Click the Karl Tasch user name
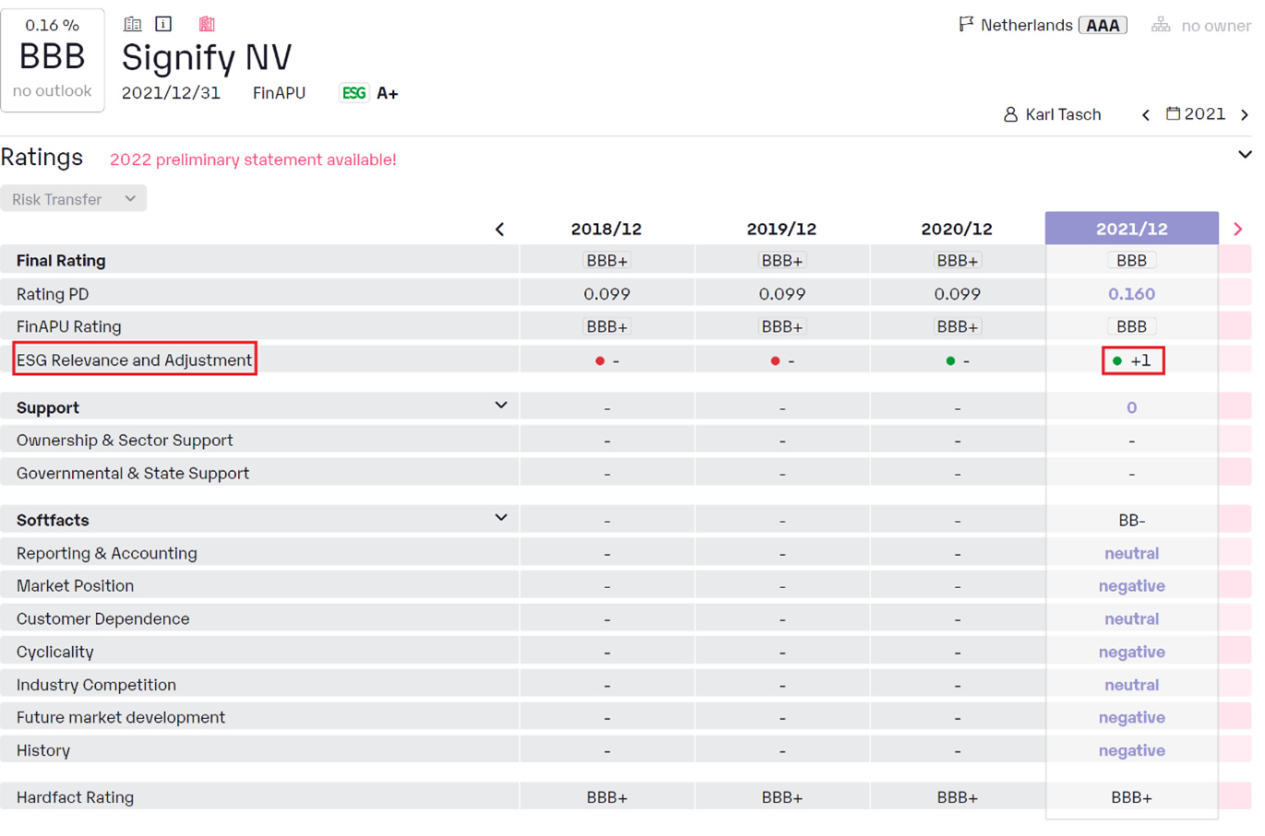 click(1063, 114)
